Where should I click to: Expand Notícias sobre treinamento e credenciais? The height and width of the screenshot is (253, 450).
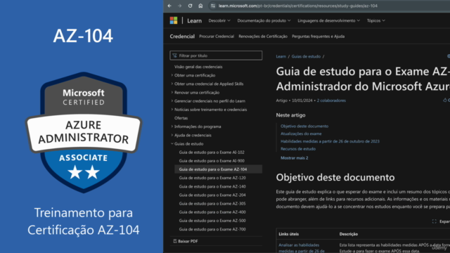tap(210, 110)
